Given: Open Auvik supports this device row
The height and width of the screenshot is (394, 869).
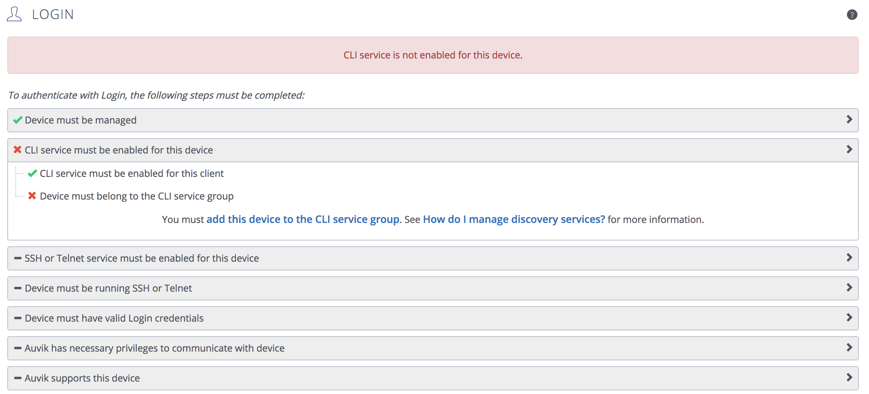Looking at the screenshot, I should coord(433,378).
